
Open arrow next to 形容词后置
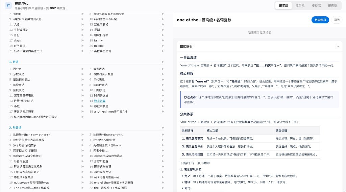[x=82, y=161]
